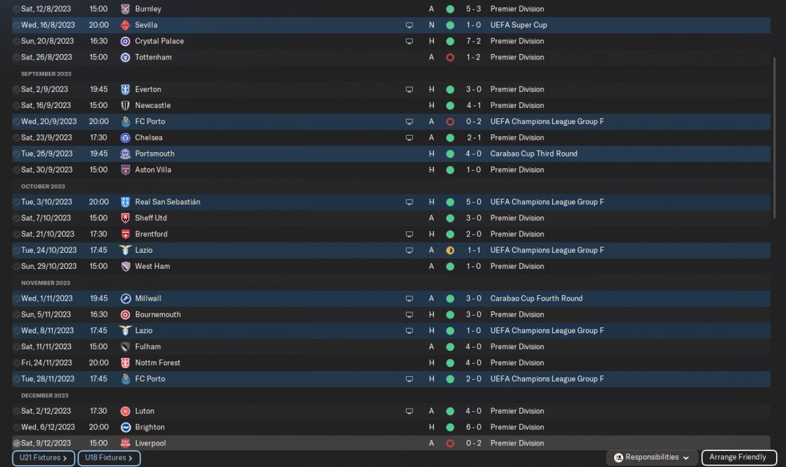Click the Liverpool club badge icon
786x467 pixels.
tap(125, 443)
